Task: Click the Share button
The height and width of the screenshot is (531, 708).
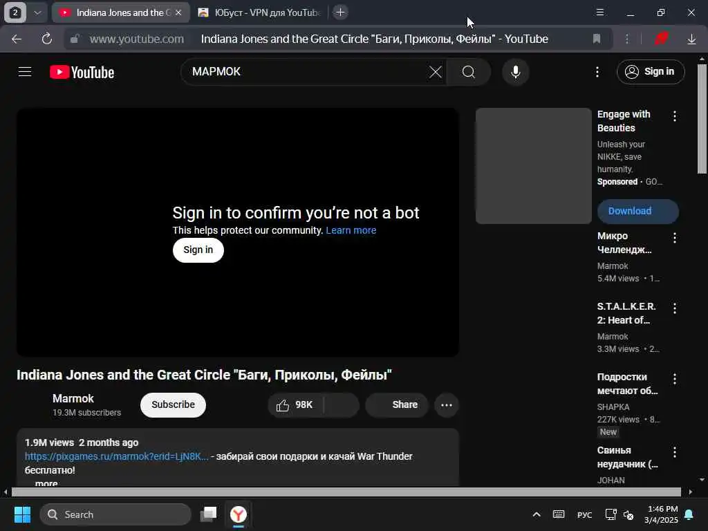Action: pos(396,405)
